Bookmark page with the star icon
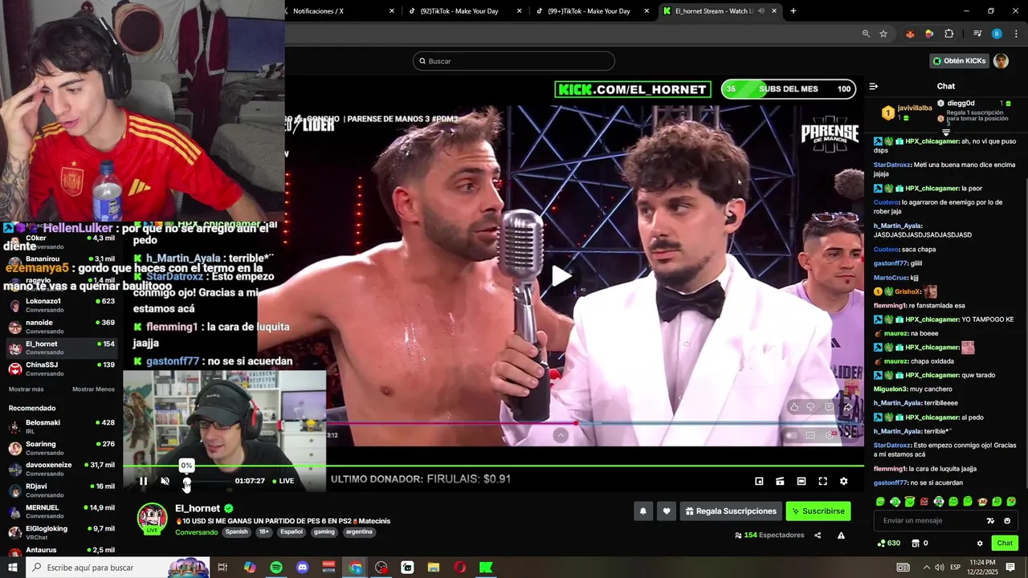This screenshot has width=1028, height=578. pyautogui.click(x=883, y=34)
